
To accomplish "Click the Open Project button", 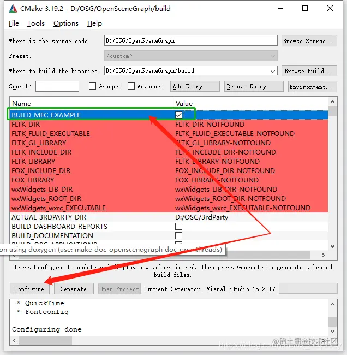I will coord(119,289).
